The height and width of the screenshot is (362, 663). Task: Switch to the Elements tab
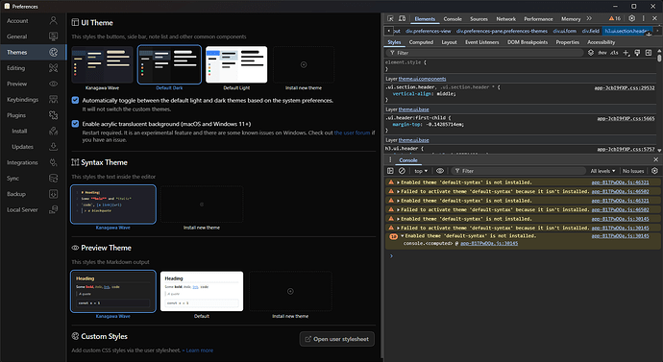[x=425, y=19]
